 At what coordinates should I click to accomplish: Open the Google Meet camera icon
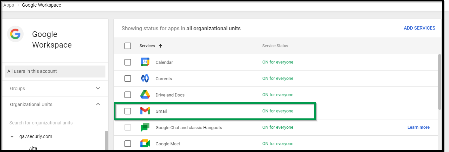[x=145, y=144]
